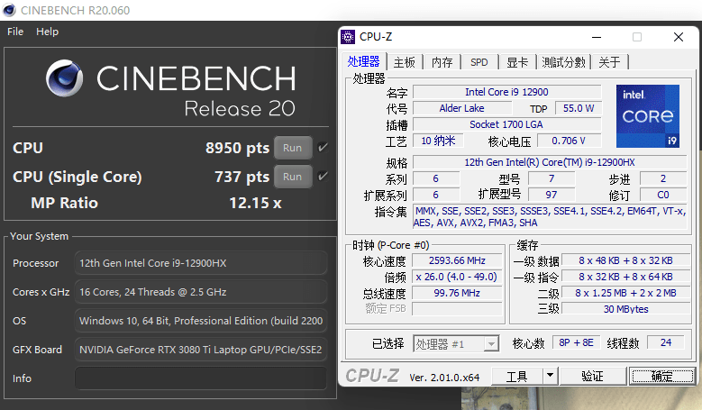Click the L1 data cache value 8 x 48 KB
The height and width of the screenshot is (410, 702).
point(626,260)
